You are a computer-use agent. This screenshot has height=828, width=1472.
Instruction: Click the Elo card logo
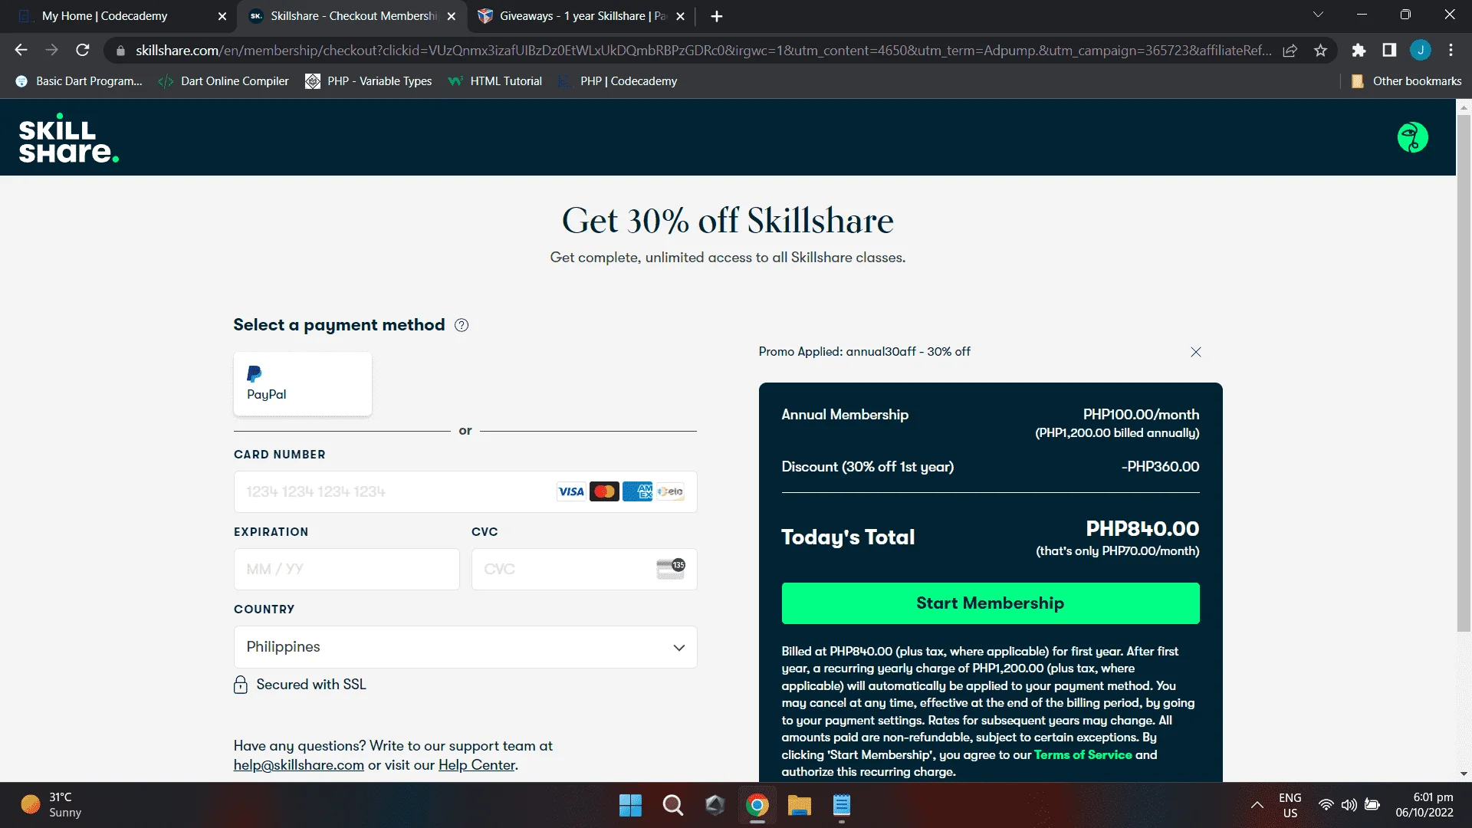pos(670,491)
